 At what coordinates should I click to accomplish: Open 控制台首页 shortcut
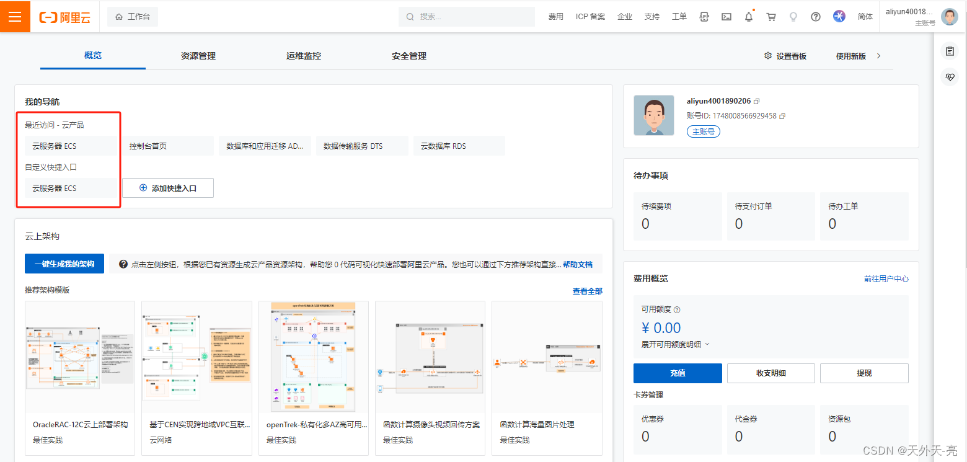168,146
